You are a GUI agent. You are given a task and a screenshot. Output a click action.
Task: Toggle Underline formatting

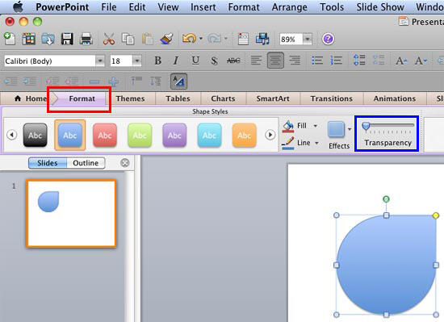[x=195, y=61]
